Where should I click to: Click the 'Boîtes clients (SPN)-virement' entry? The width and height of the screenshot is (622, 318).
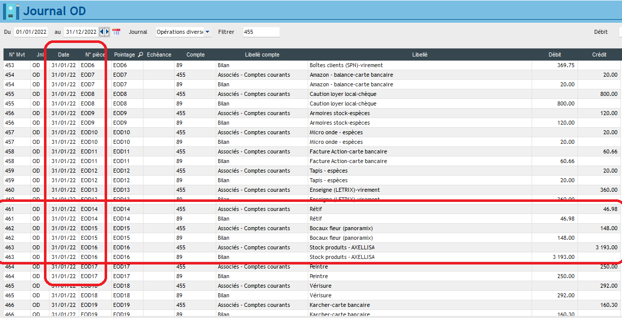tap(346, 65)
